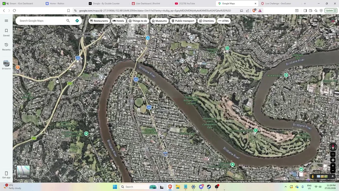Image resolution: width=339 pixels, height=191 pixels.
Task: Click Ambrose Treacy College marker
Action: (x=101, y=77)
